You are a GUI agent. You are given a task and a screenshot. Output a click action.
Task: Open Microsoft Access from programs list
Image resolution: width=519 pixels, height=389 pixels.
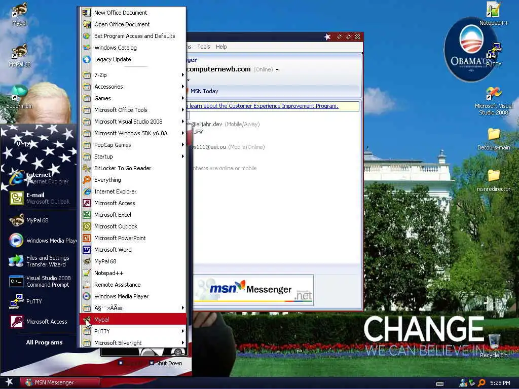coord(133,203)
